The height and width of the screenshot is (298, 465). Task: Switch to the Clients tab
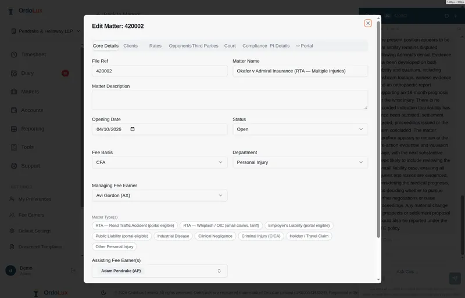pos(130,46)
